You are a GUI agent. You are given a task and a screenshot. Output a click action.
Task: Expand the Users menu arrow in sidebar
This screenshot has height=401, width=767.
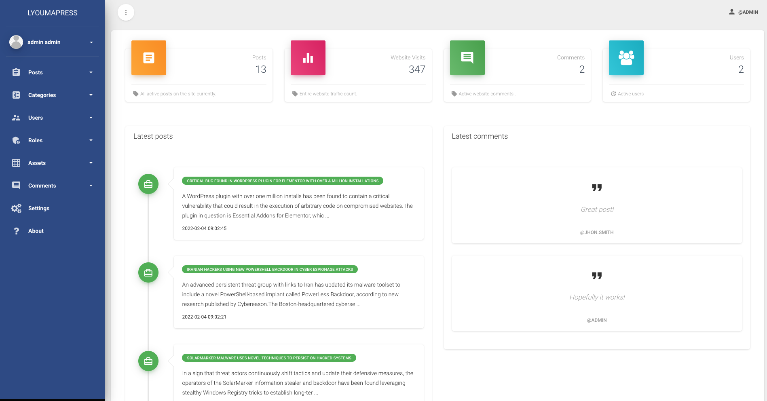[x=91, y=118]
